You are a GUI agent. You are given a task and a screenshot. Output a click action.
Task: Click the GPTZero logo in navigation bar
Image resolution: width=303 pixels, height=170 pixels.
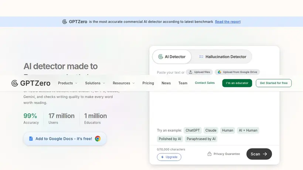click(x=31, y=83)
